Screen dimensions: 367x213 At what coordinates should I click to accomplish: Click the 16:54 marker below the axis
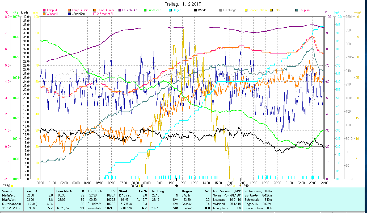pos(244,186)
